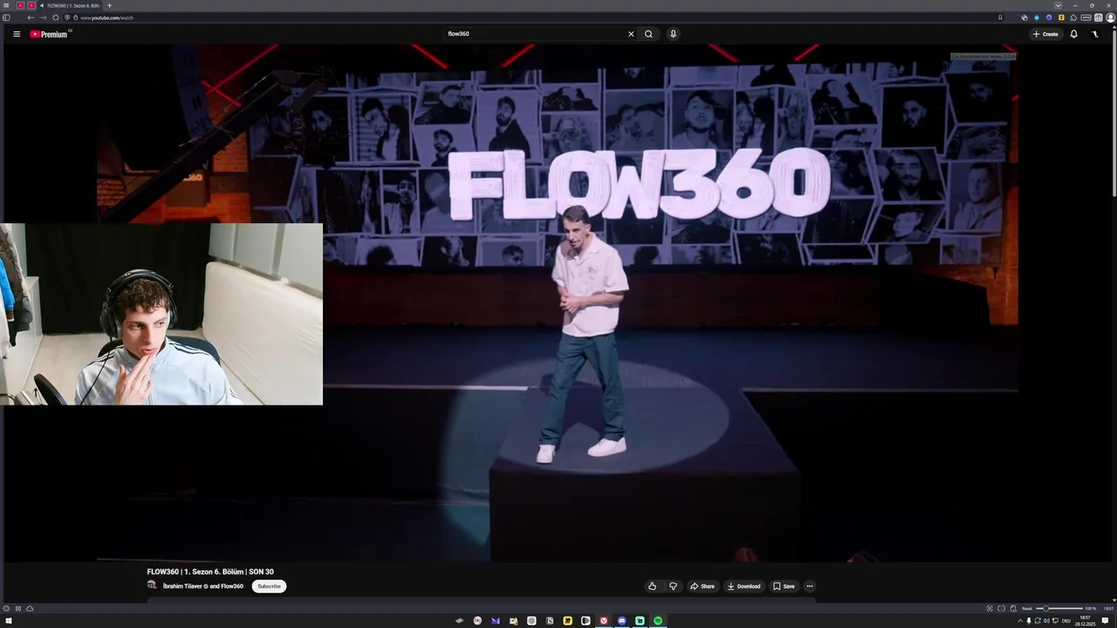Viewport: 1117px width, 628px height.
Task: Download the FLOW360 video
Action: pos(744,586)
